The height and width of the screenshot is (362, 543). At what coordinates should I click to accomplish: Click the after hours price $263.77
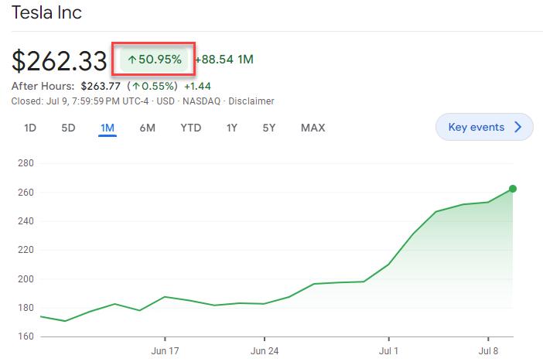101,86
